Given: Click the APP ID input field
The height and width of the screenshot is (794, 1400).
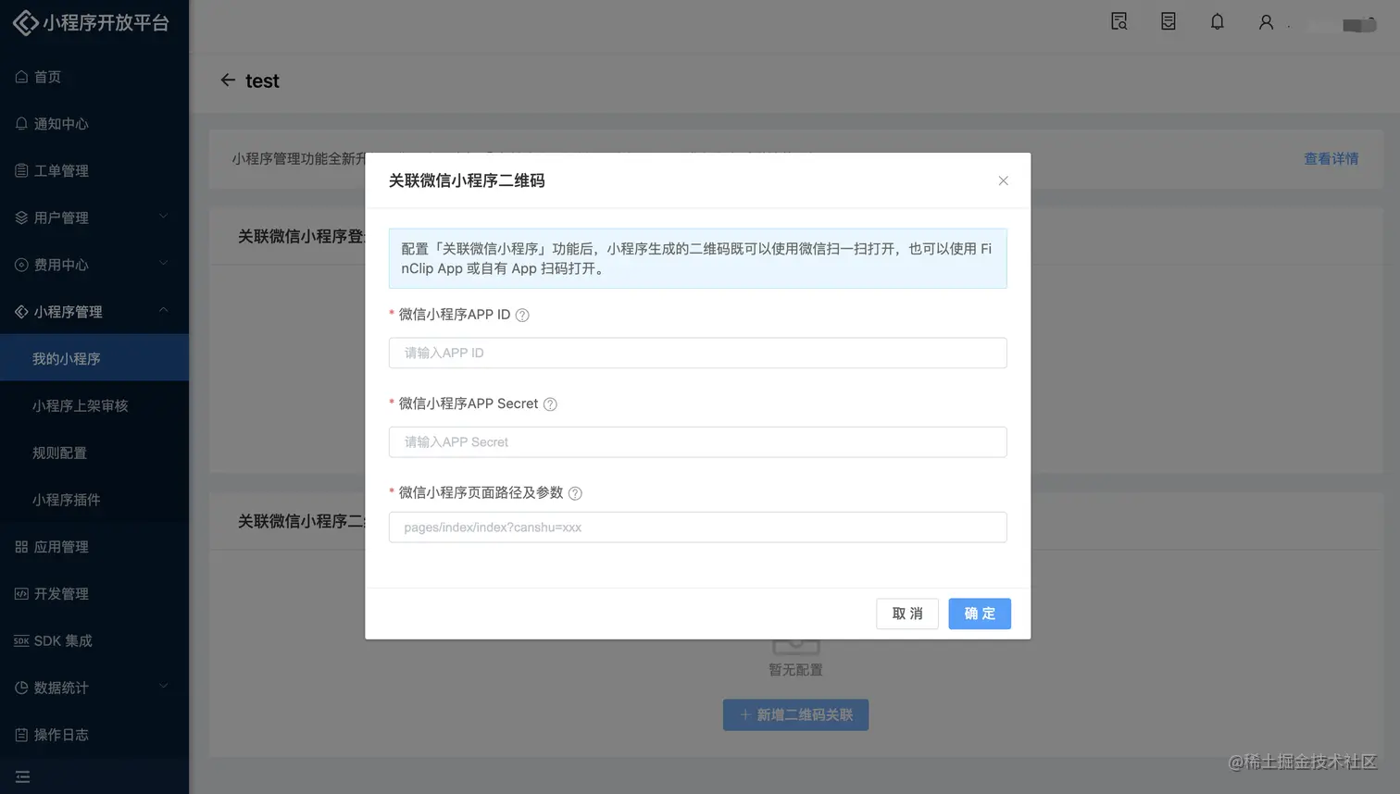Looking at the screenshot, I should 697,353.
